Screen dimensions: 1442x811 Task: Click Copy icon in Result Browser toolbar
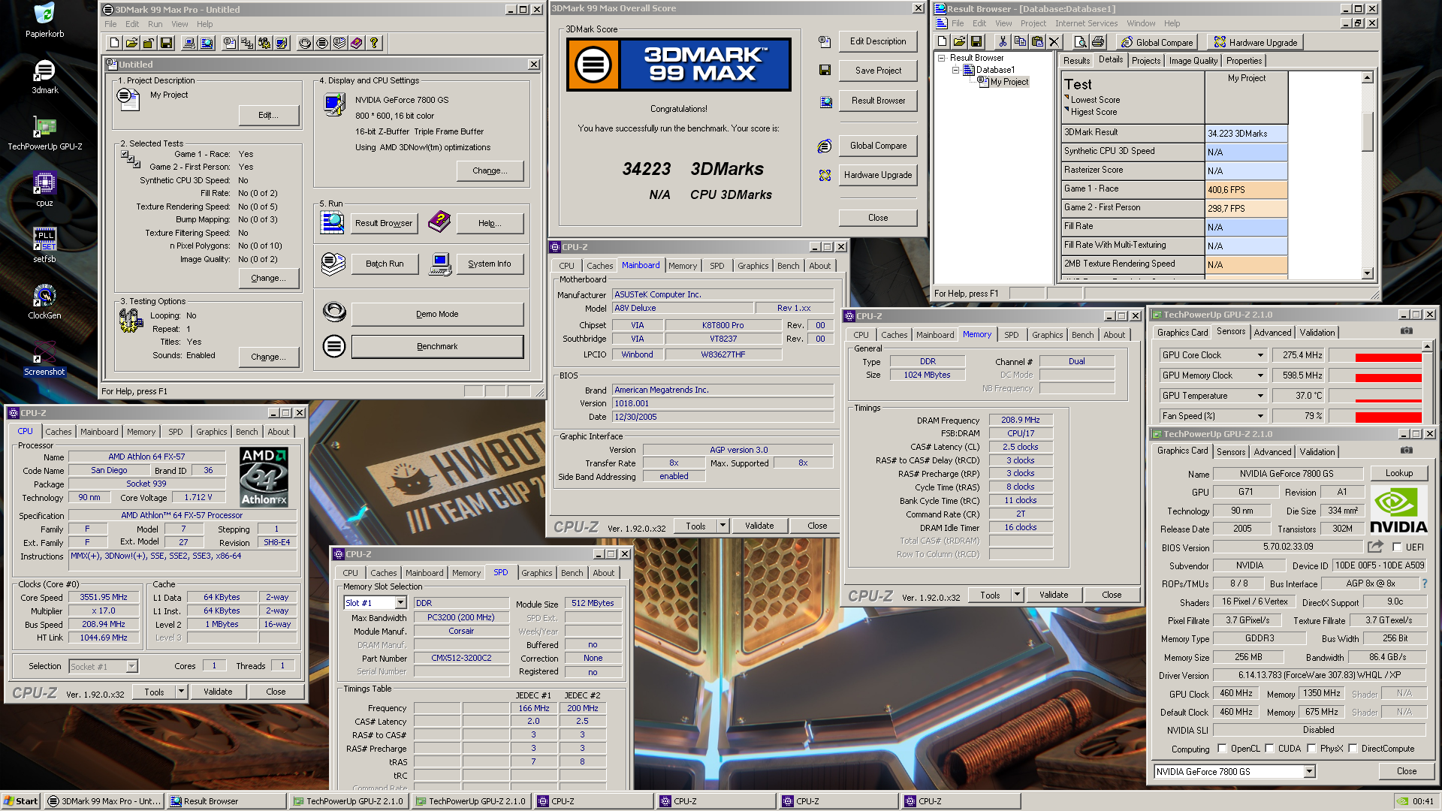click(1020, 42)
